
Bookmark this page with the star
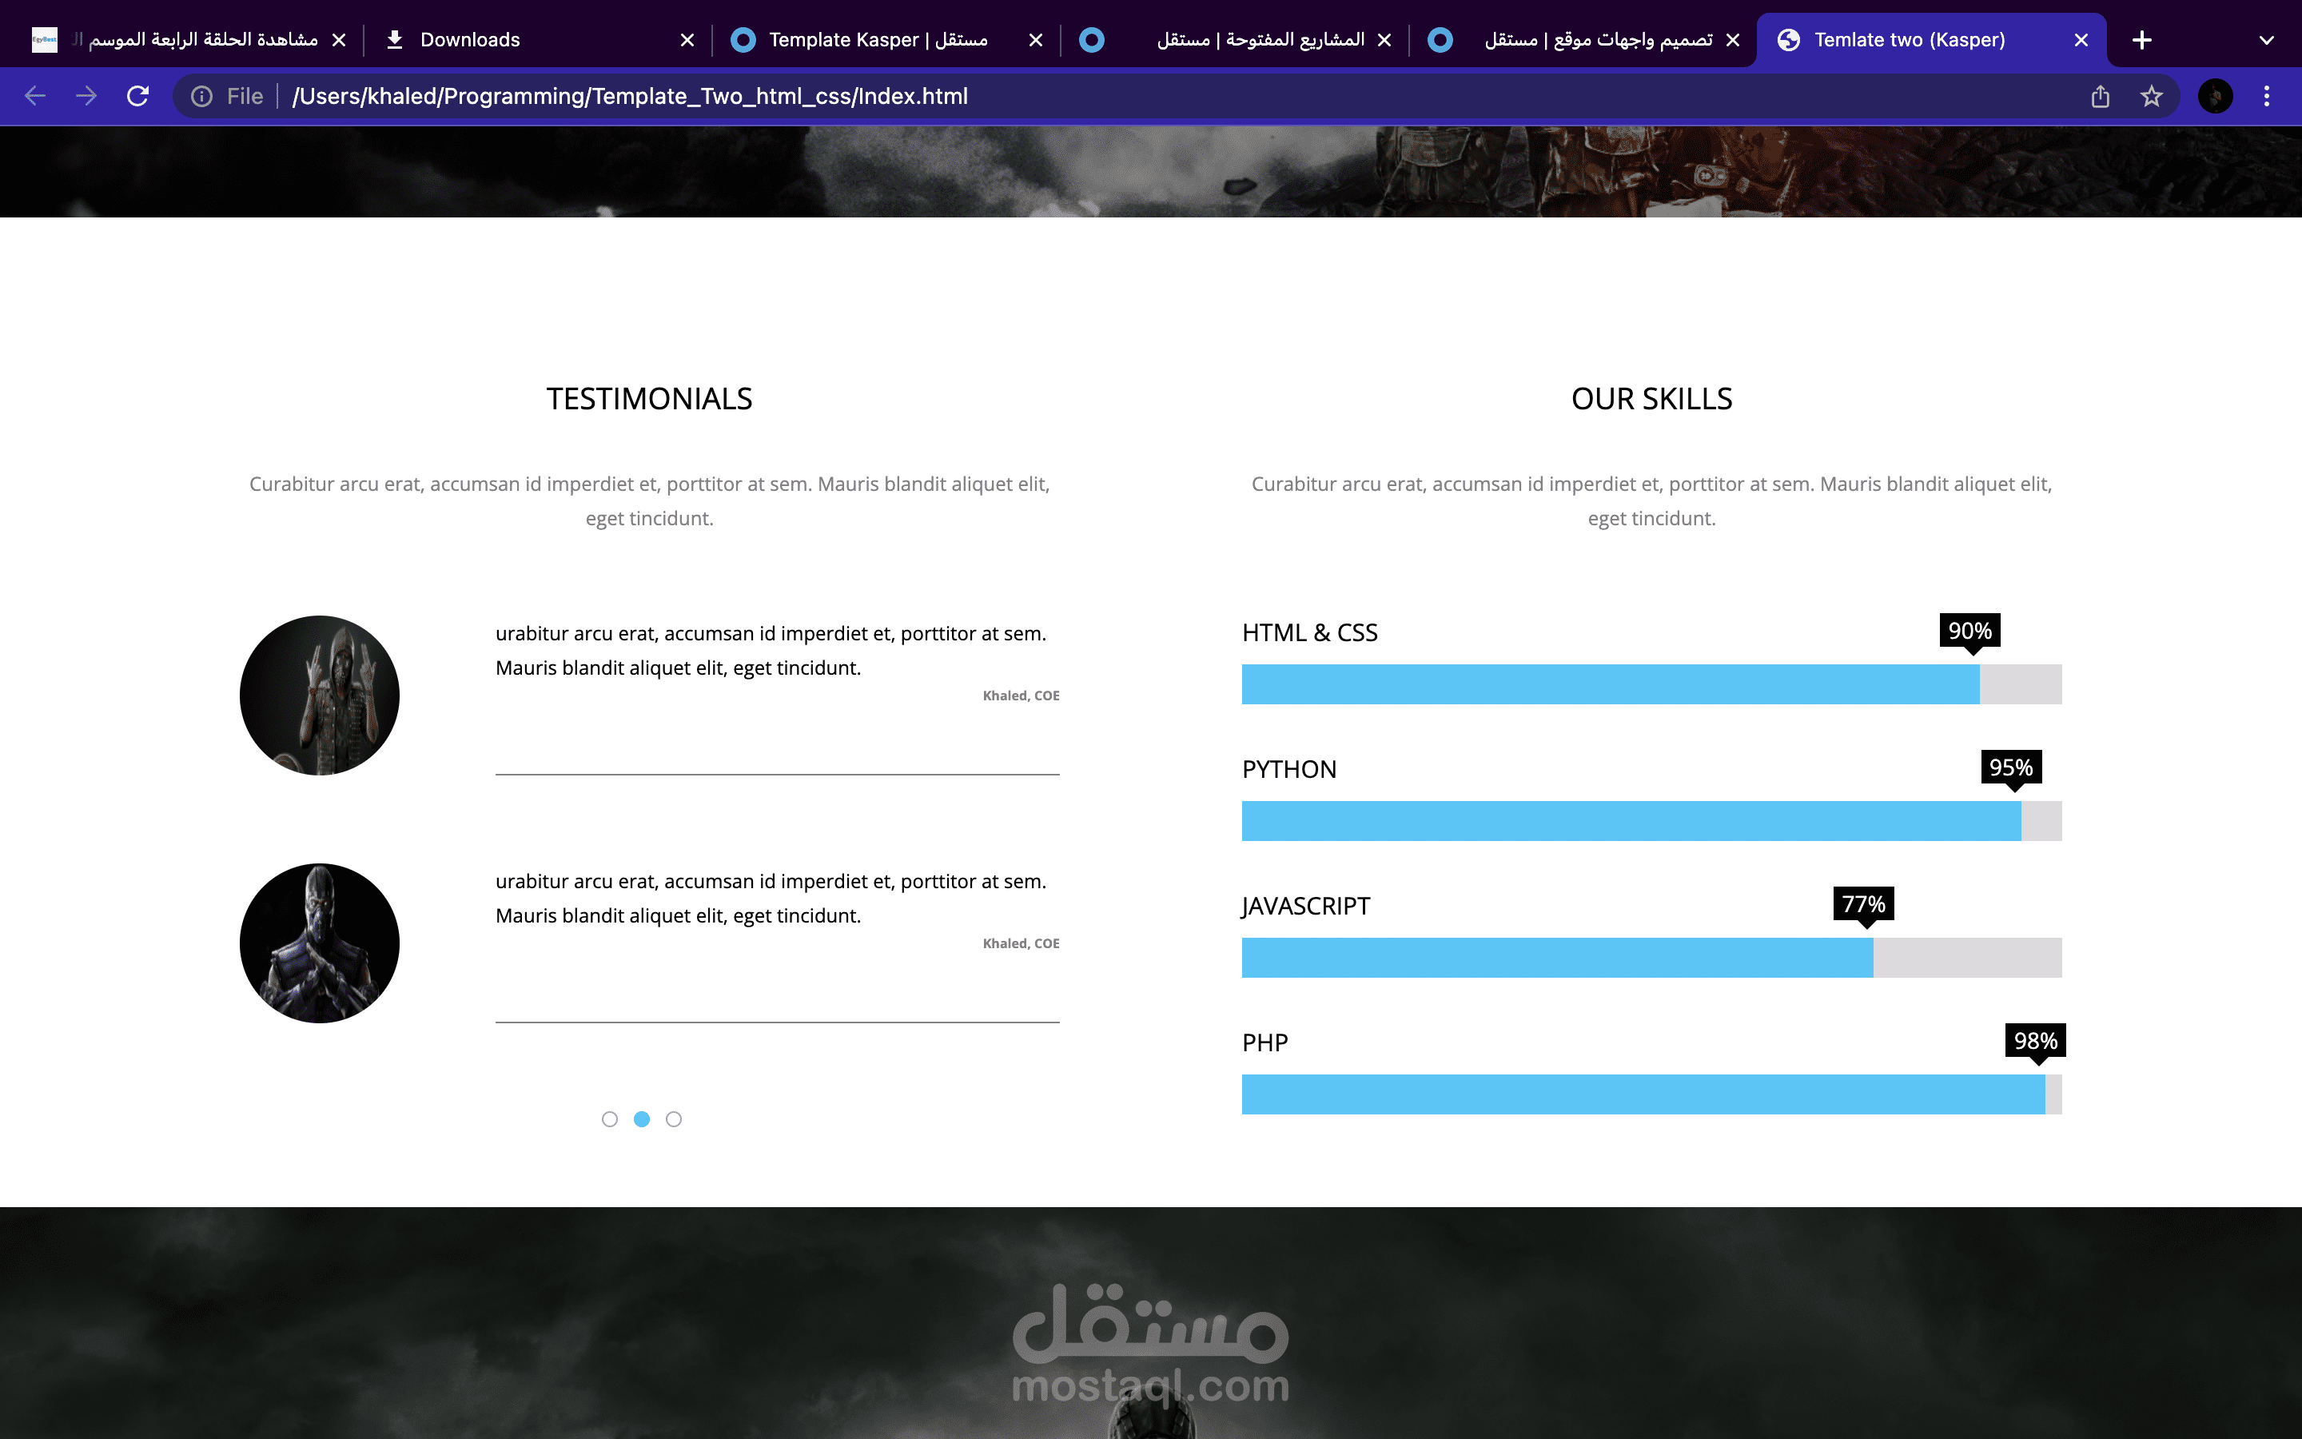coord(2152,96)
